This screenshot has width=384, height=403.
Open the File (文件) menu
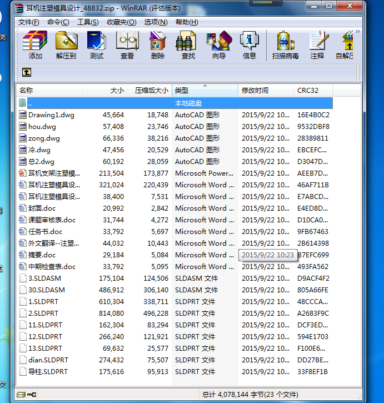pyautogui.click(x=28, y=22)
